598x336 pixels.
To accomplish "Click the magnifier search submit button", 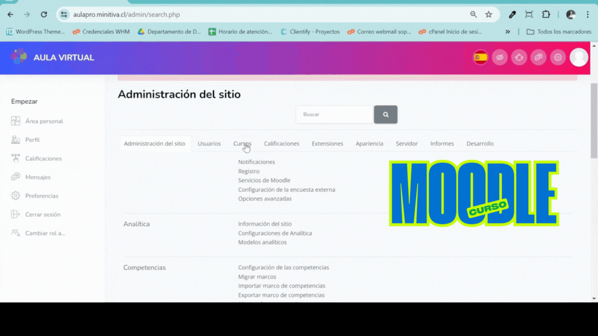I will 386,115.
